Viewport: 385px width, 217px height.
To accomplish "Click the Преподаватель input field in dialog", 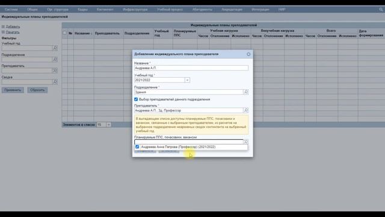I will tap(188, 110).
